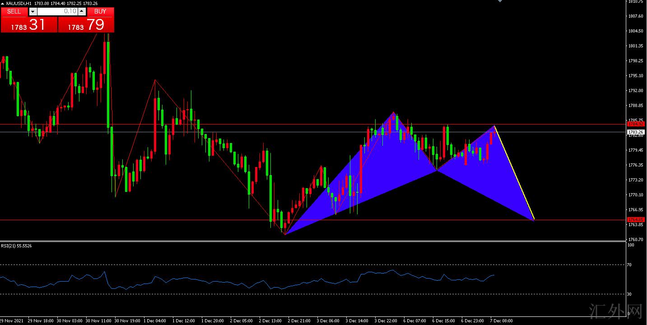
Task: Click the 29 Nov 18:00 time label
Action: tap(42, 321)
